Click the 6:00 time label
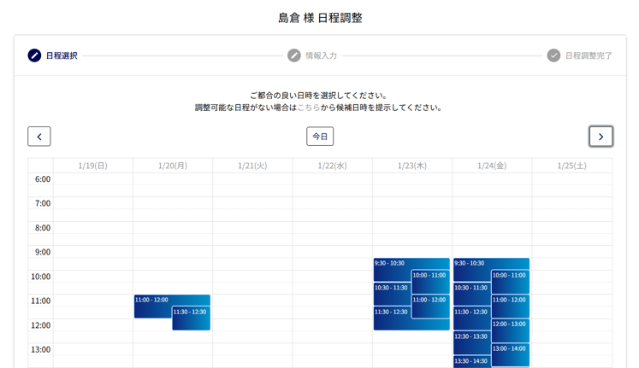The width and height of the screenshot is (639, 368). [x=43, y=179]
